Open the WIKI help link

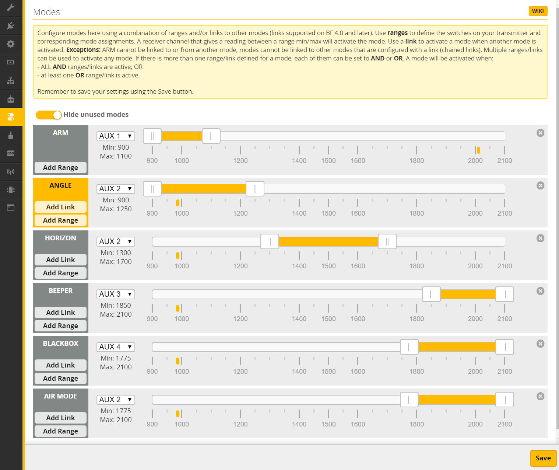coord(538,11)
